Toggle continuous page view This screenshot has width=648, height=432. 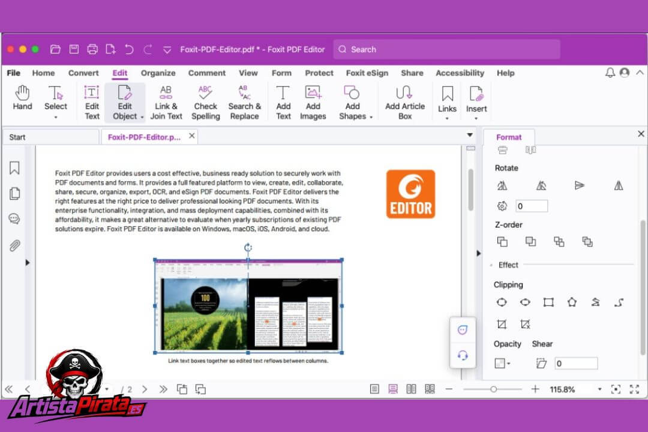pos(392,389)
